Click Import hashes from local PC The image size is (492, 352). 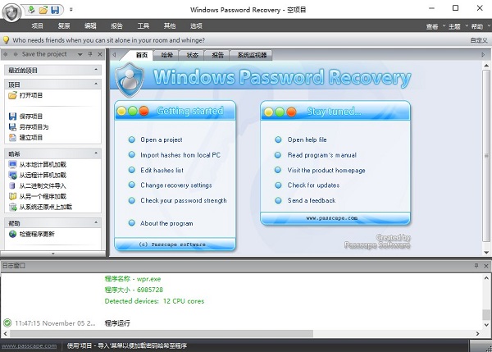180,155
